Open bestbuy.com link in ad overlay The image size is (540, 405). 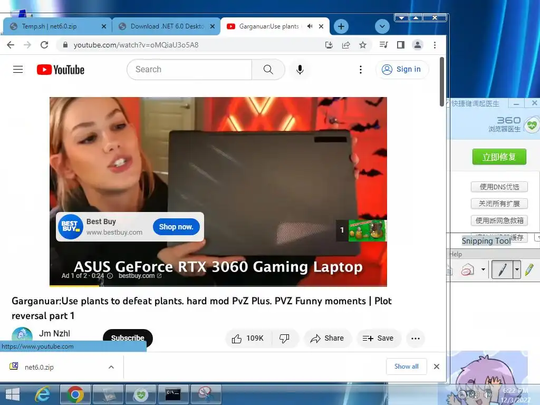tap(140, 276)
